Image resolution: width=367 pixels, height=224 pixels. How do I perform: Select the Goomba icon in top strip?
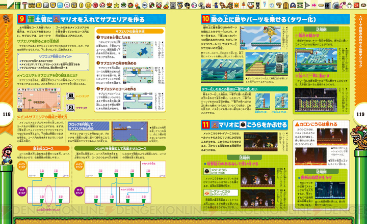tap(130, 5)
